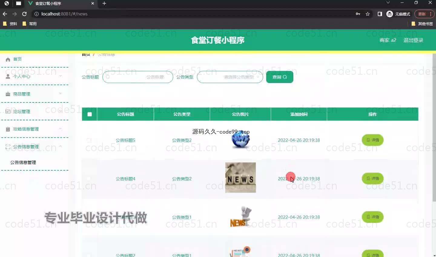Go back with the browser back arrow
Image resolution: width=436 pixels, height=257 pixels.
[x=5, y=14]
